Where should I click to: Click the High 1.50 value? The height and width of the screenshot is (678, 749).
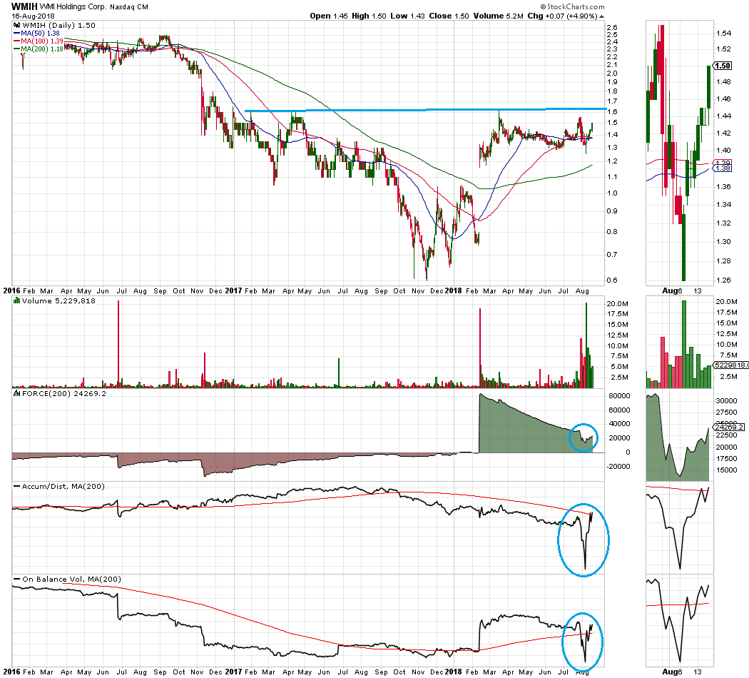[x=369, y=16]
